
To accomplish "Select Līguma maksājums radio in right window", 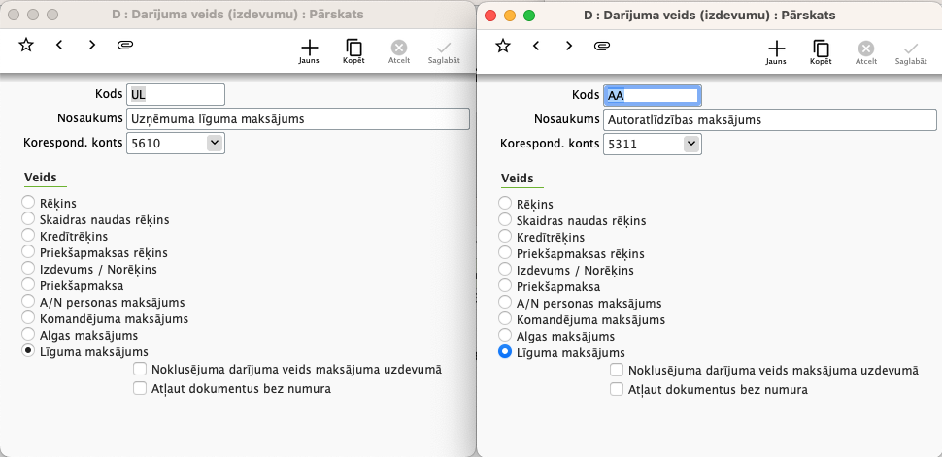I will click(x=505, y=352).
